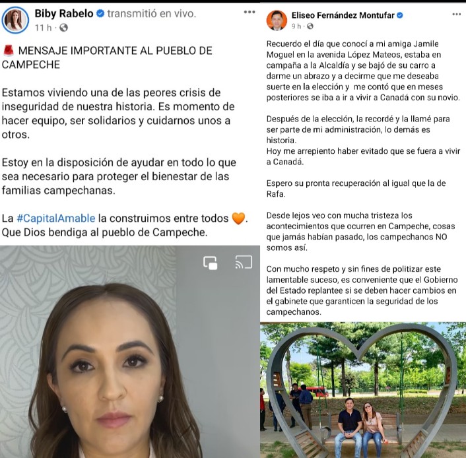Screen dimensions: 466x458
Task: Click public globe icon beside 9 h
Action: point(310,26)
